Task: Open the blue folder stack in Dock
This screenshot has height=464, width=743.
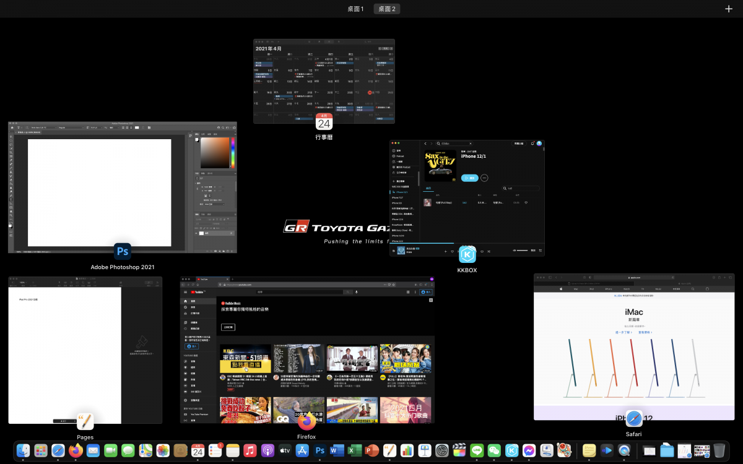Action: [x=666, y=451]
